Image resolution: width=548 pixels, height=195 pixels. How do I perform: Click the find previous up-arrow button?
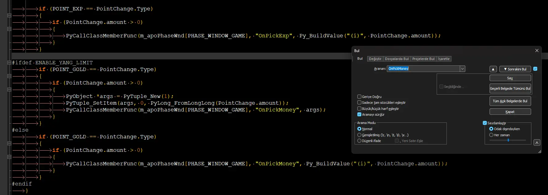tap(493, 69)
